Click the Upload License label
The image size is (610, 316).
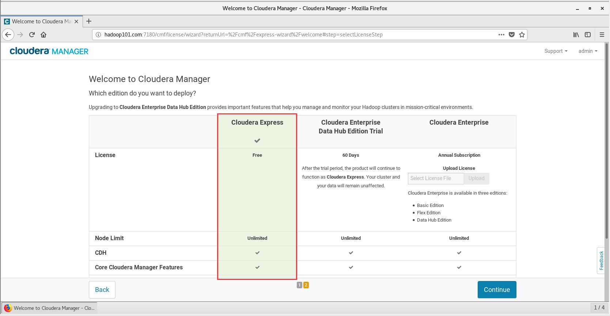(x=459, y=168)
